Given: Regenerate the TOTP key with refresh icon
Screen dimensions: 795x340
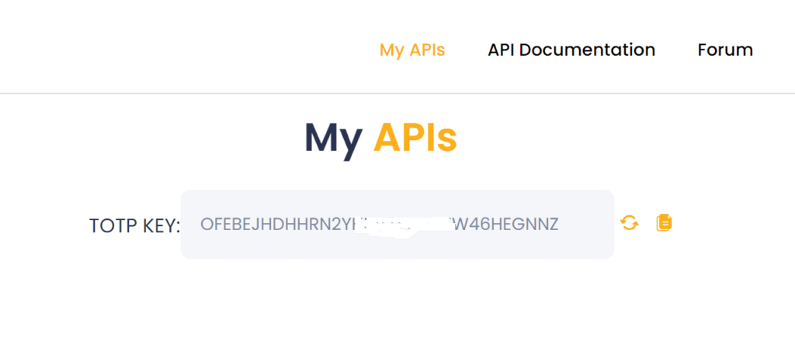Looking at the screenshot, I should click(630, 222).
